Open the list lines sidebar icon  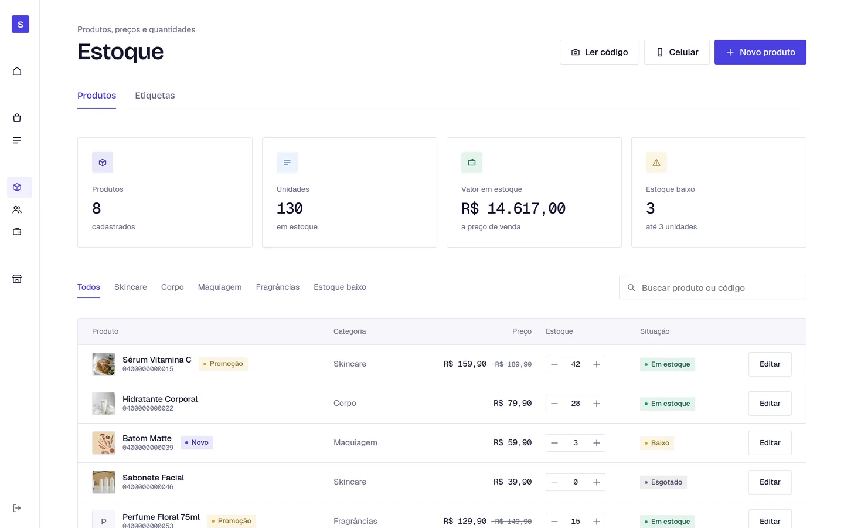click(17, 140)
